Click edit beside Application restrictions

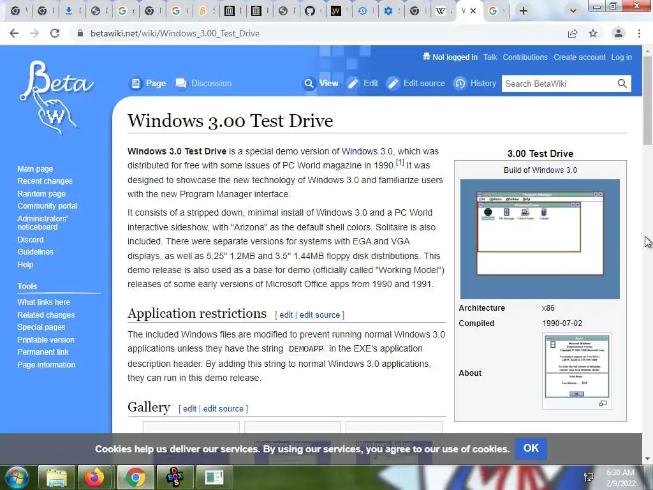click(x=286, y=315)
